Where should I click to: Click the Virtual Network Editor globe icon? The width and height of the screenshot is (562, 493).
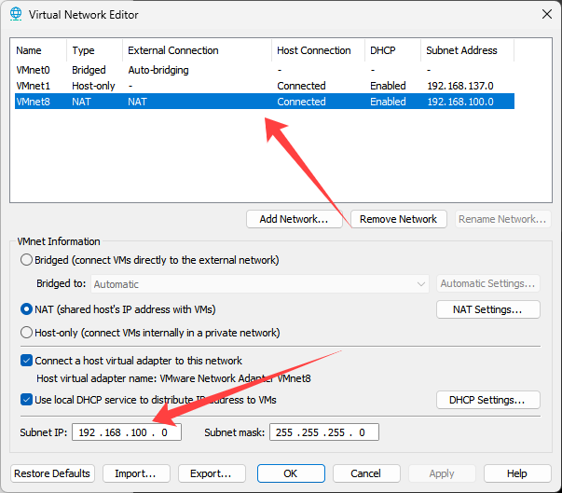coord(16,15)
